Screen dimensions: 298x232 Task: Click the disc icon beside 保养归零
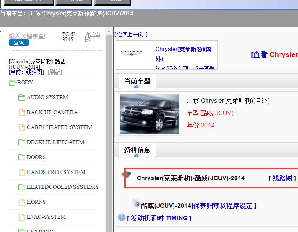[136, 203]
